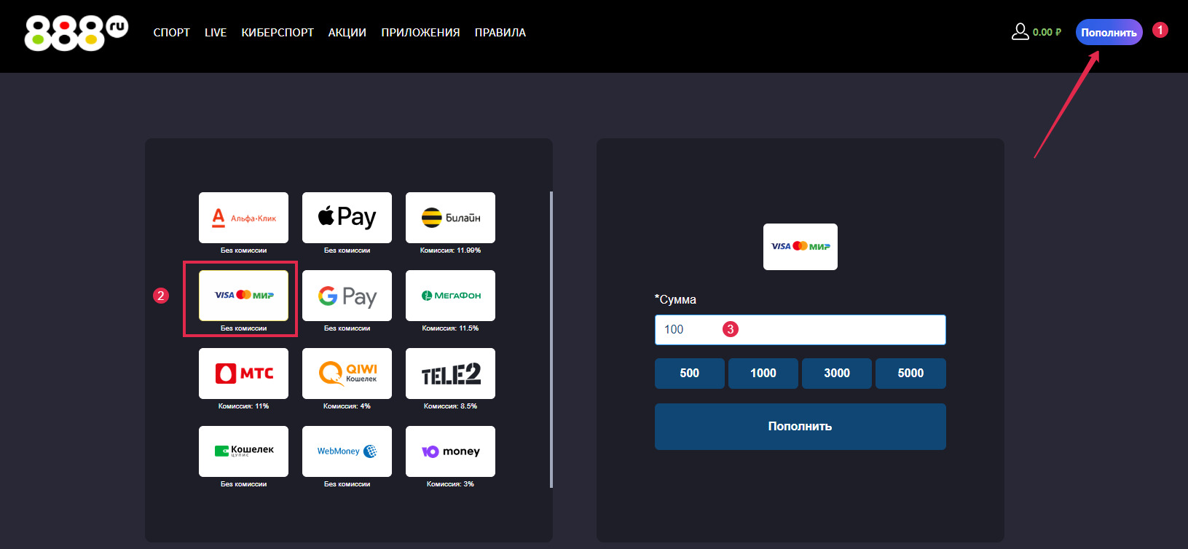Screen dimensions: 1188x549
Task: Go to the КИБЕРСПОРТ menu item
Action: point(278,33)
